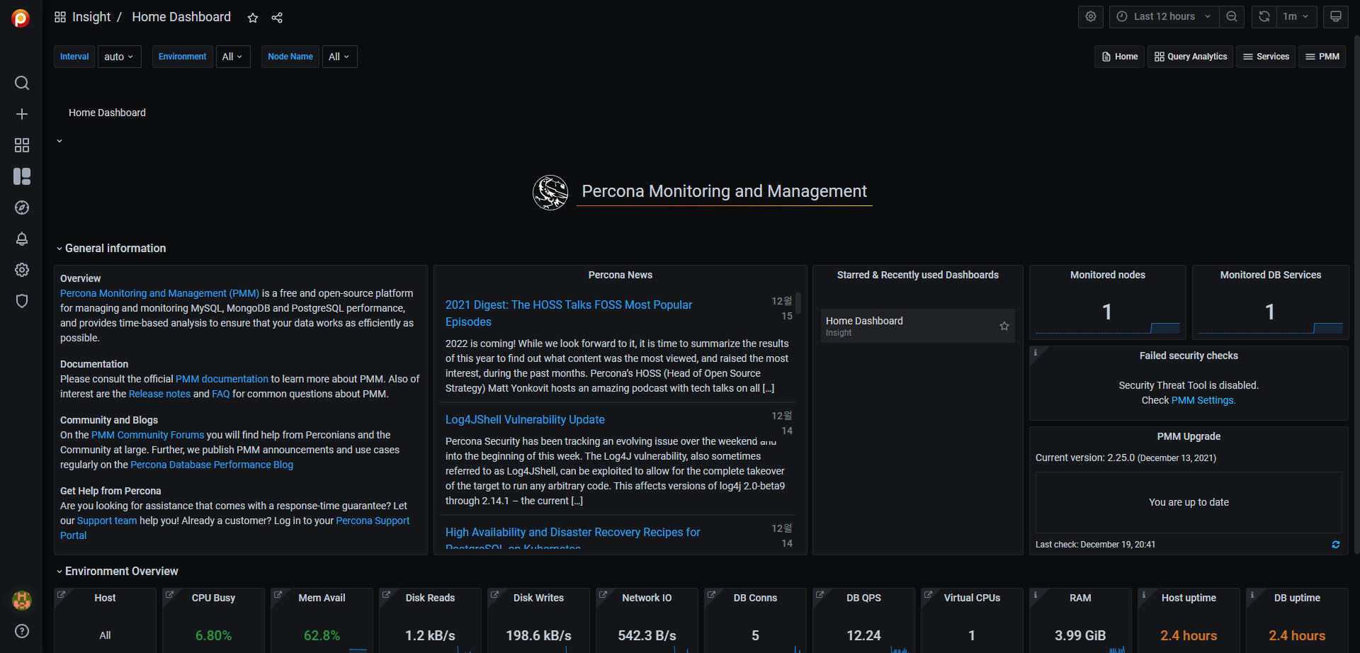
Task: Click the Disk Reads panel link icon
Action: pos(386,594)
